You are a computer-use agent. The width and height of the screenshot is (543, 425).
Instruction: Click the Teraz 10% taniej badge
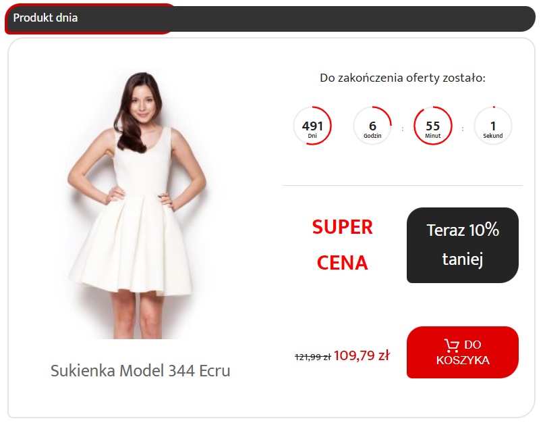(462, 245)
